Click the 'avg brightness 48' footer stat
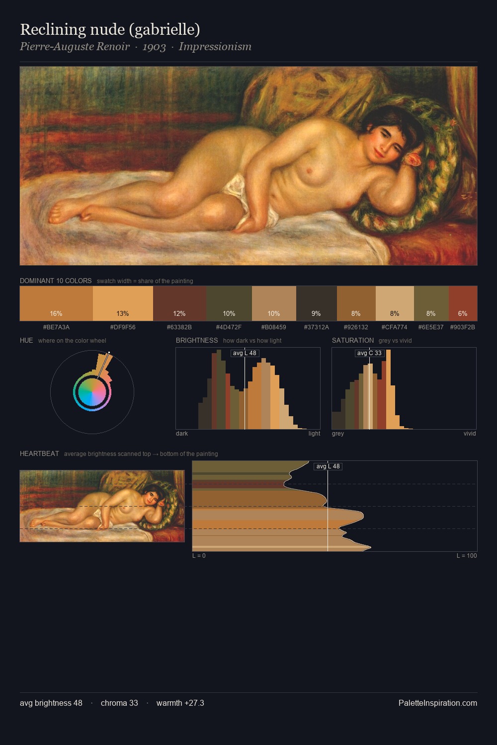Image resolution: width=497 pixels, height=745 pixels. click(51, 703)
